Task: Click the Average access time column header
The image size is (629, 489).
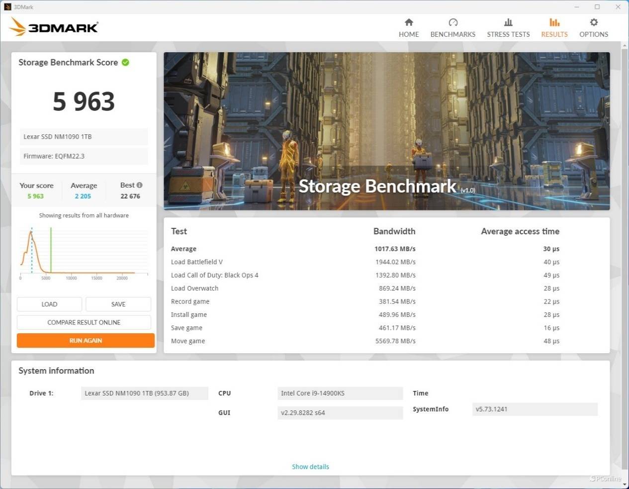Action: (520, 231)
